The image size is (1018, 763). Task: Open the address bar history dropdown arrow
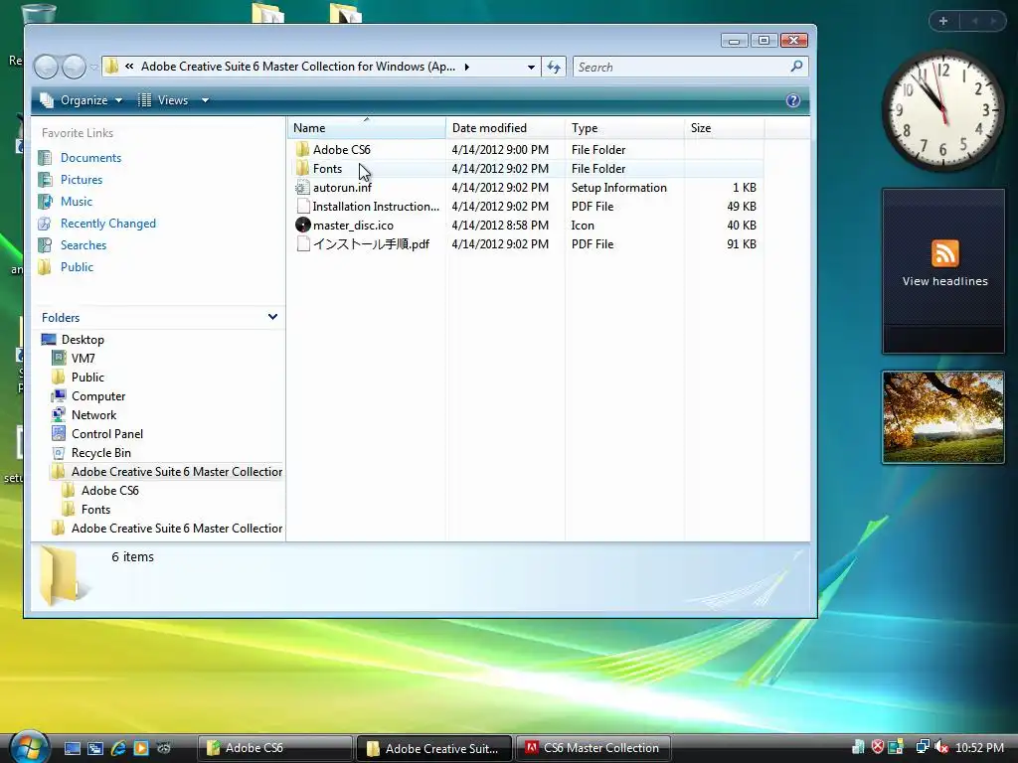(x=531, y=67)
